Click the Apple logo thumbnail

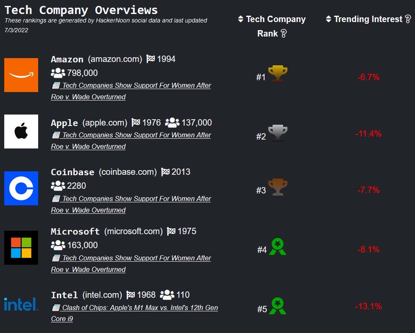click(21, 132)
